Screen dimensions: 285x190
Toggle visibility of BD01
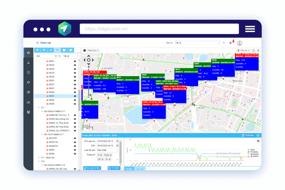75,61
